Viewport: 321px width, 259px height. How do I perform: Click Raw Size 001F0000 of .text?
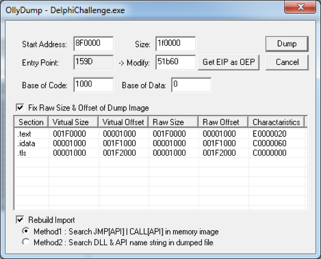coord(169,134)
